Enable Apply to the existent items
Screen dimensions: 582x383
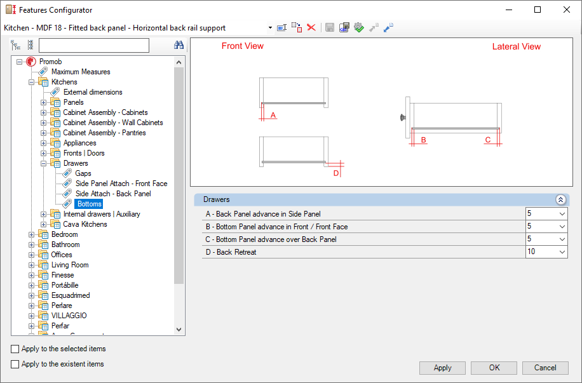click(x=15, y=364)
